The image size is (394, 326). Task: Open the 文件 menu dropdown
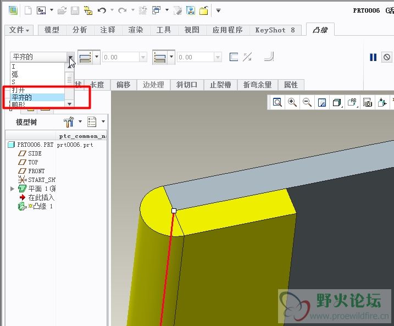click(x=20, y=30)
